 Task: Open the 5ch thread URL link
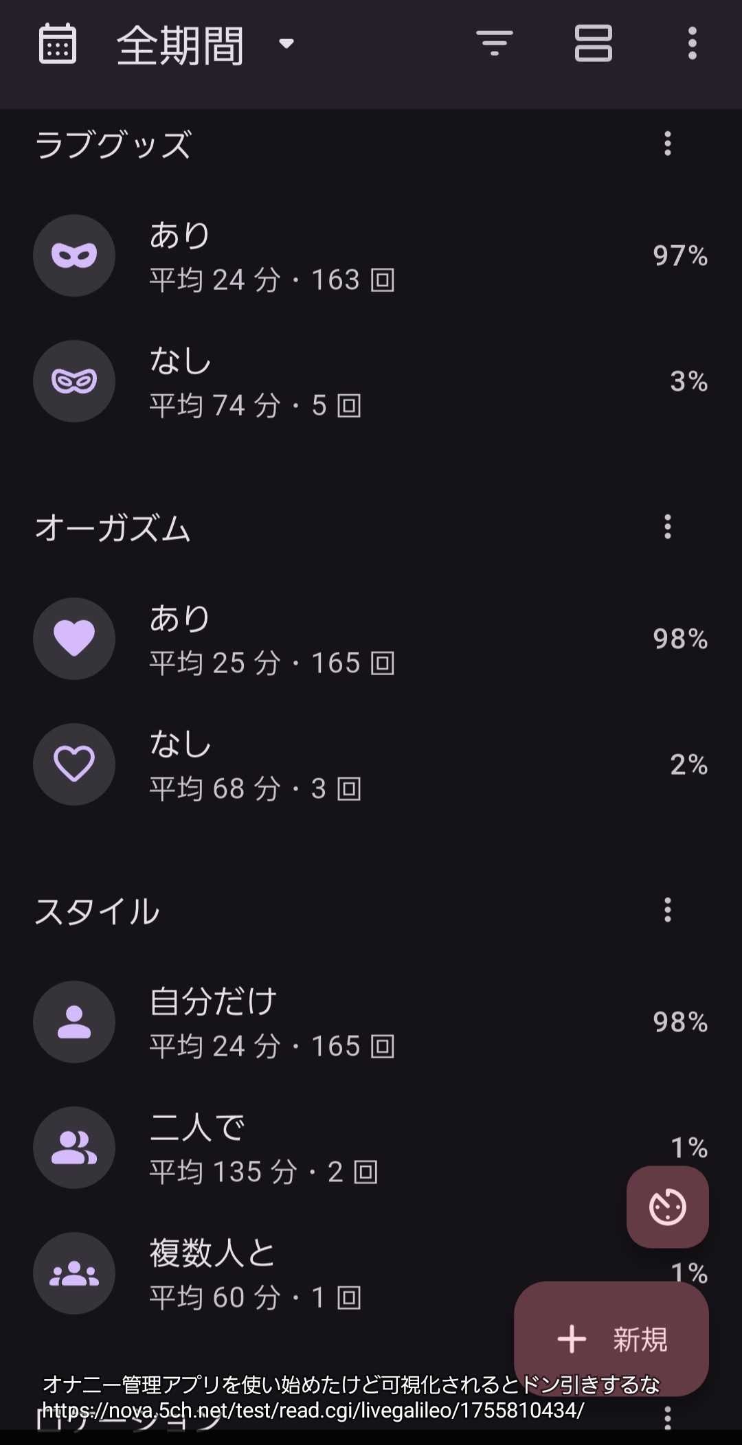(x=313, y=1411)
